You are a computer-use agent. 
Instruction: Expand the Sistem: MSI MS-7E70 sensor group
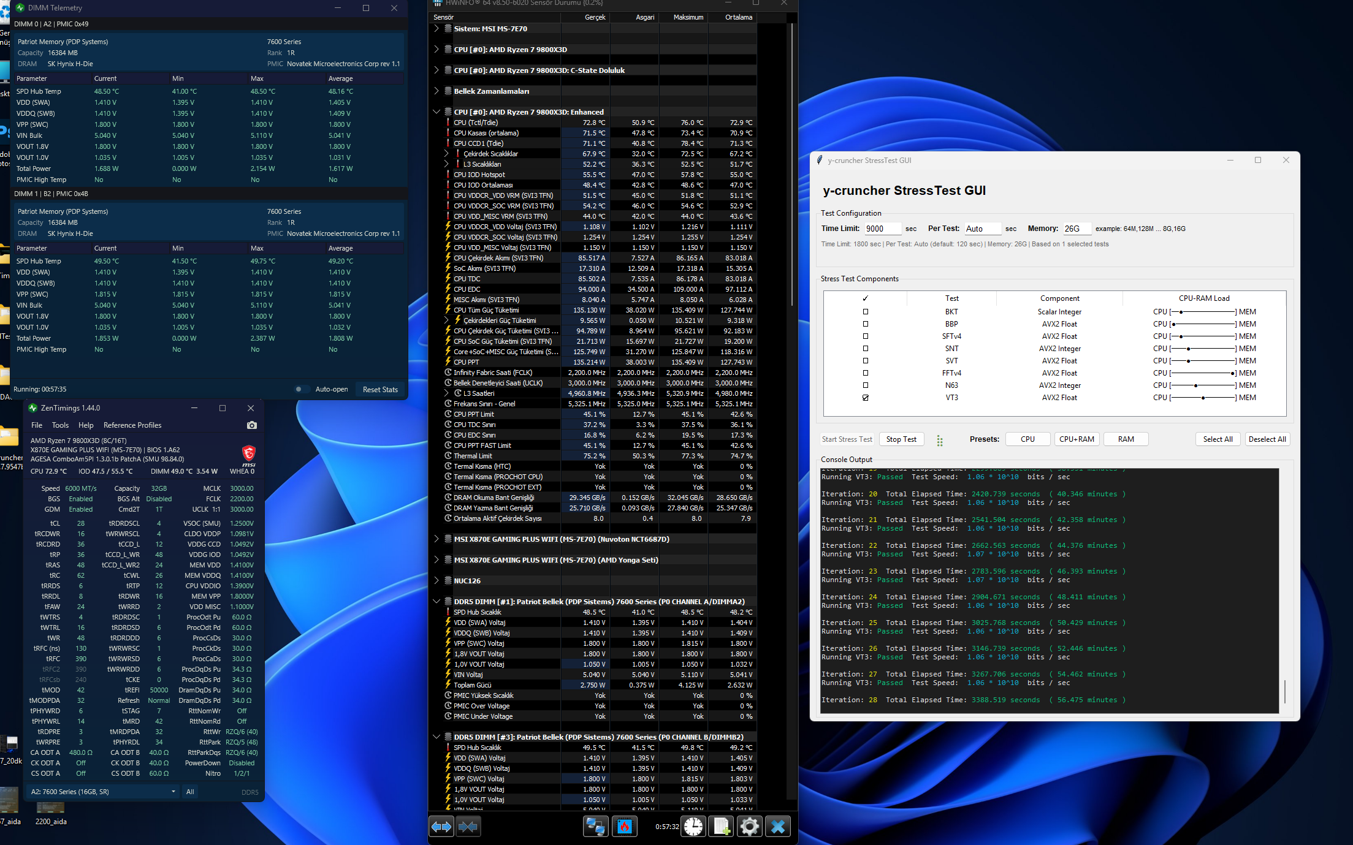click(x=436, y=29)
